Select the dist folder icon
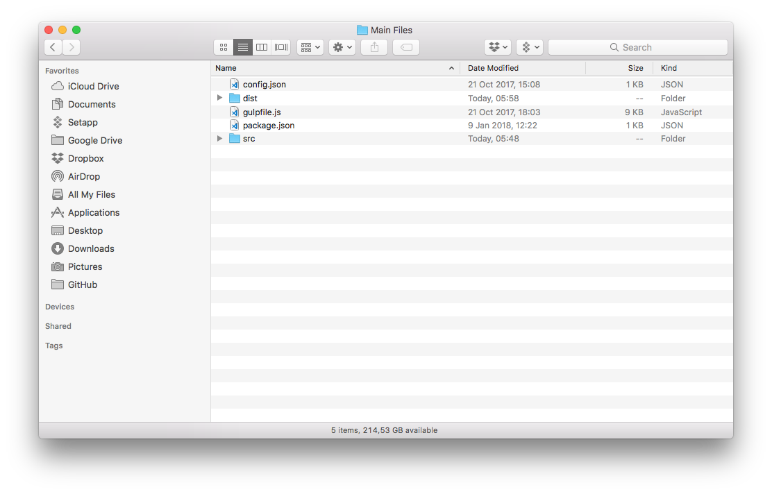This screenshot has height=494, width=772. click(235, 98)
